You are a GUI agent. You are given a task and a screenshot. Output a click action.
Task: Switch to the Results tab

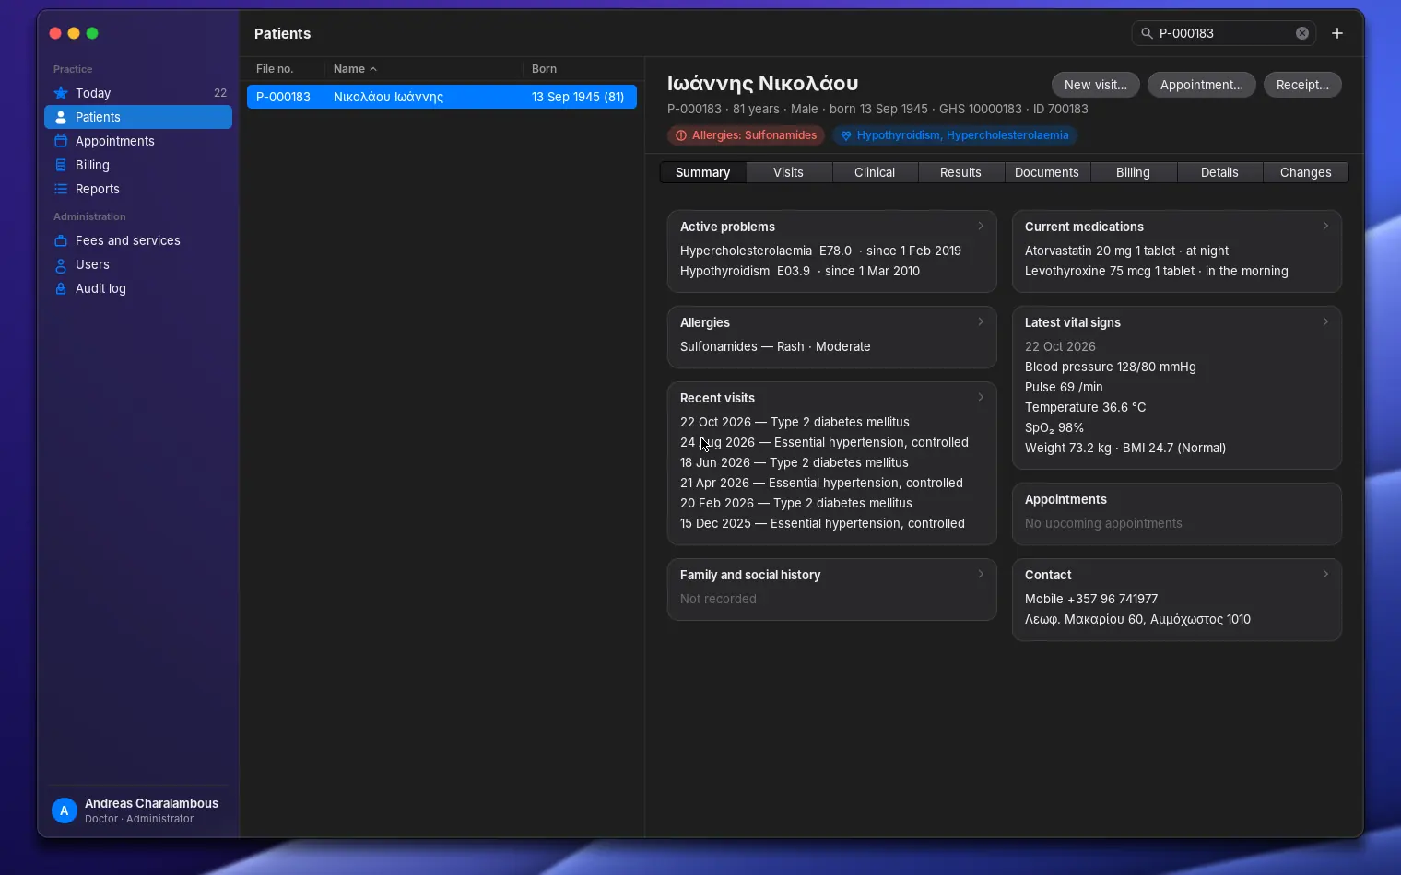click(960, 172)
